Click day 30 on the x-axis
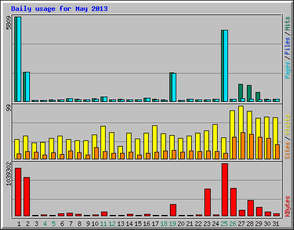Screen dimensions: 294x230 pos(267,224)
